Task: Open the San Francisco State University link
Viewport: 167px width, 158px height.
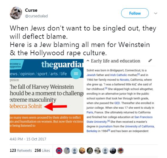Action: pyautogui.click(x=119, y=119)
